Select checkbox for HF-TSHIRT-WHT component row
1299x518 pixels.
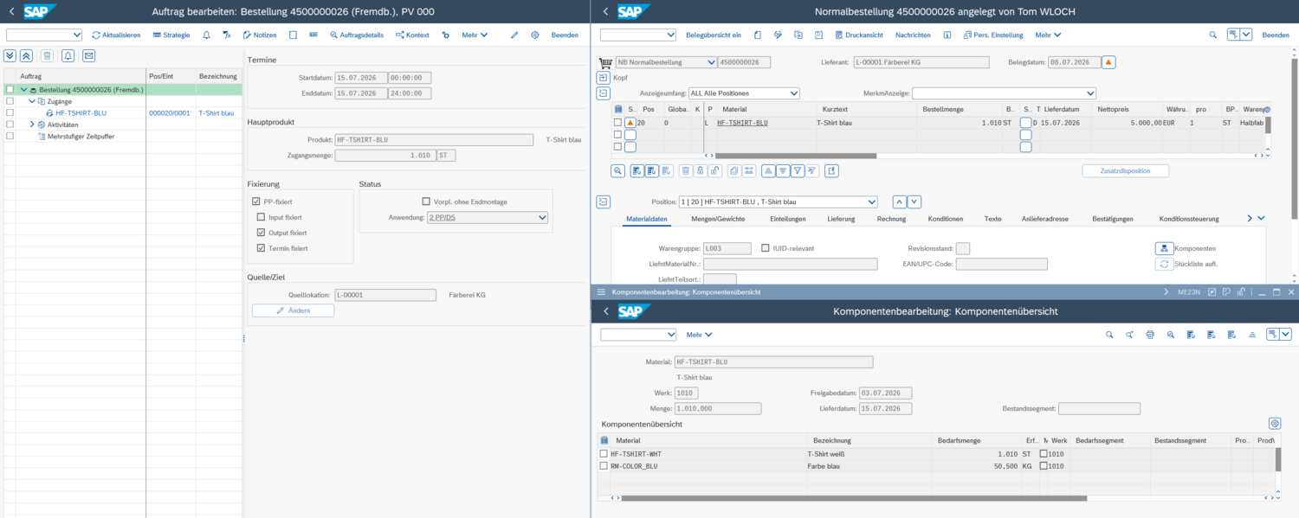604,454
